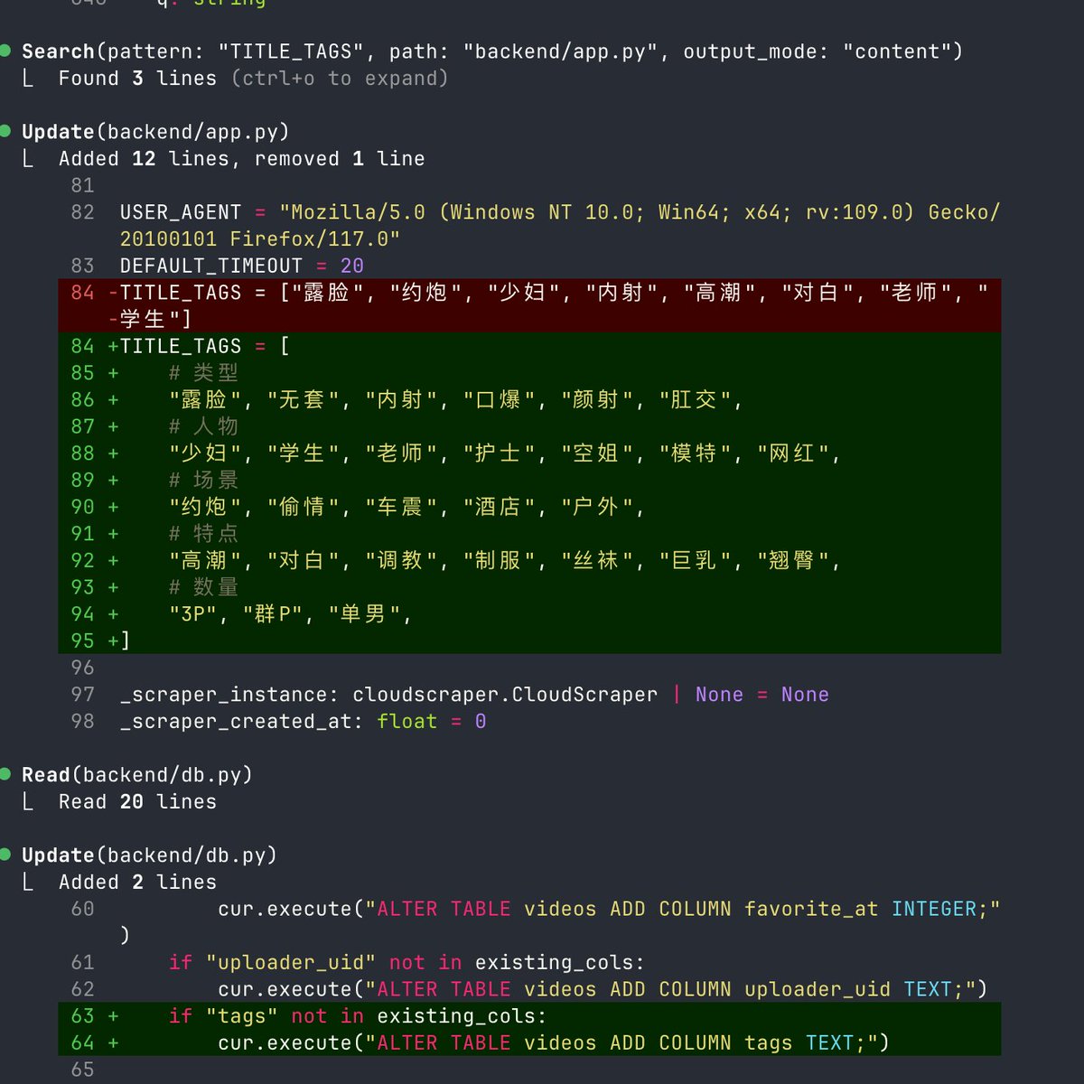1084x1084 pixels.
Task: Click the line number 65
Action: (82, 1070)
